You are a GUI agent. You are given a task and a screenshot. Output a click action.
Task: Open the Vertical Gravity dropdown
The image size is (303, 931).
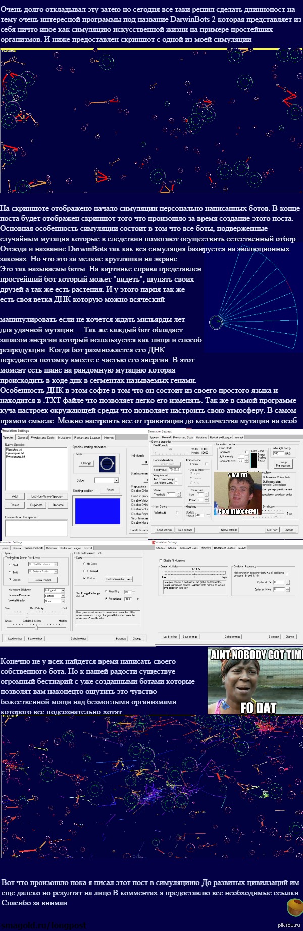[63, 601]
